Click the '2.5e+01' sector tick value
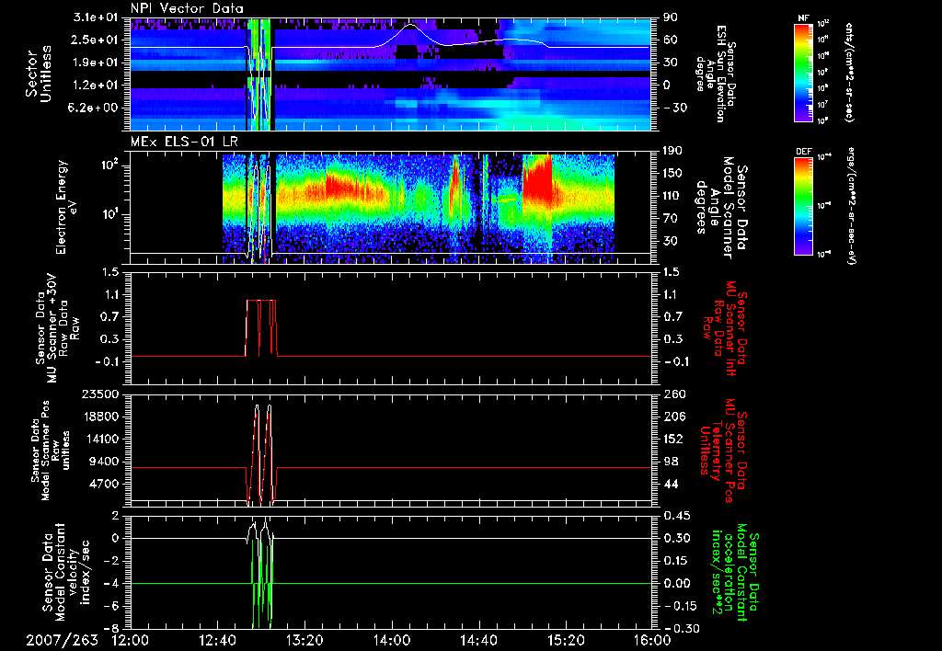 pos(95,40)
